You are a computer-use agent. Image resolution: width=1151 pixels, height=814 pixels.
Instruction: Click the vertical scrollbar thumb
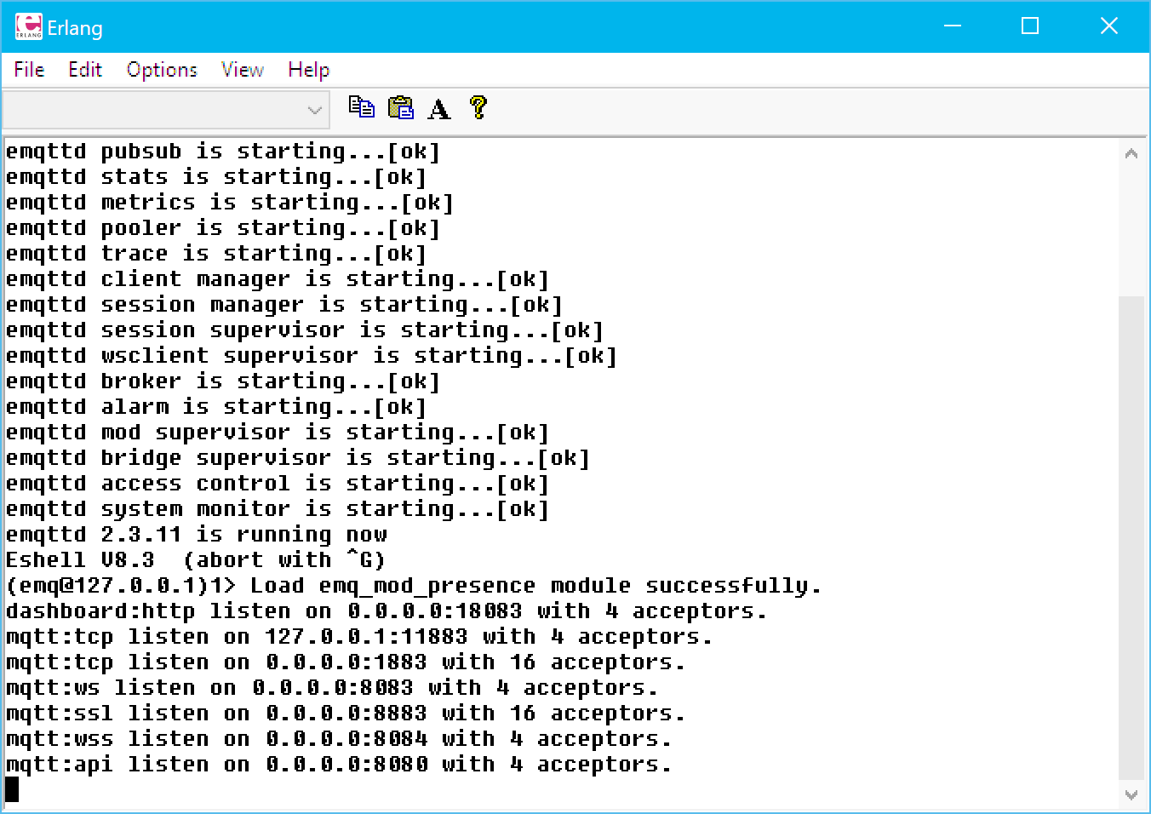1131,537
